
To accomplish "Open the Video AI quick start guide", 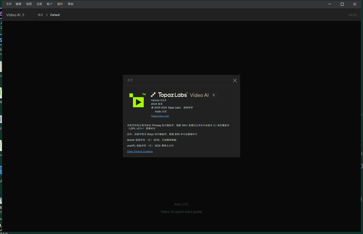I will (x=181, y=212).
